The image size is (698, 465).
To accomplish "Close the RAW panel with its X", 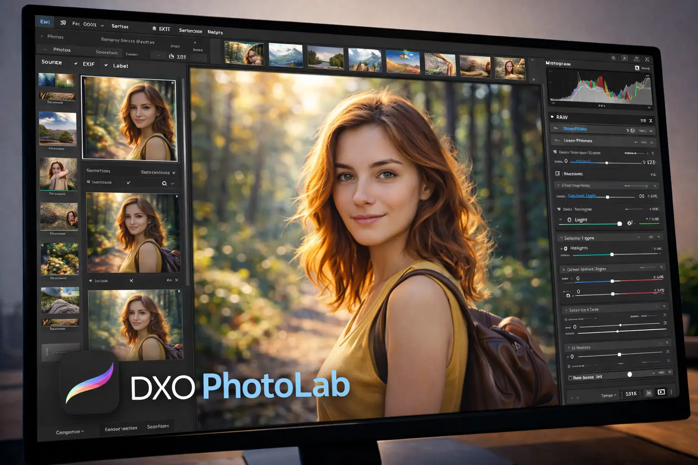I will (x=651, y=121).
